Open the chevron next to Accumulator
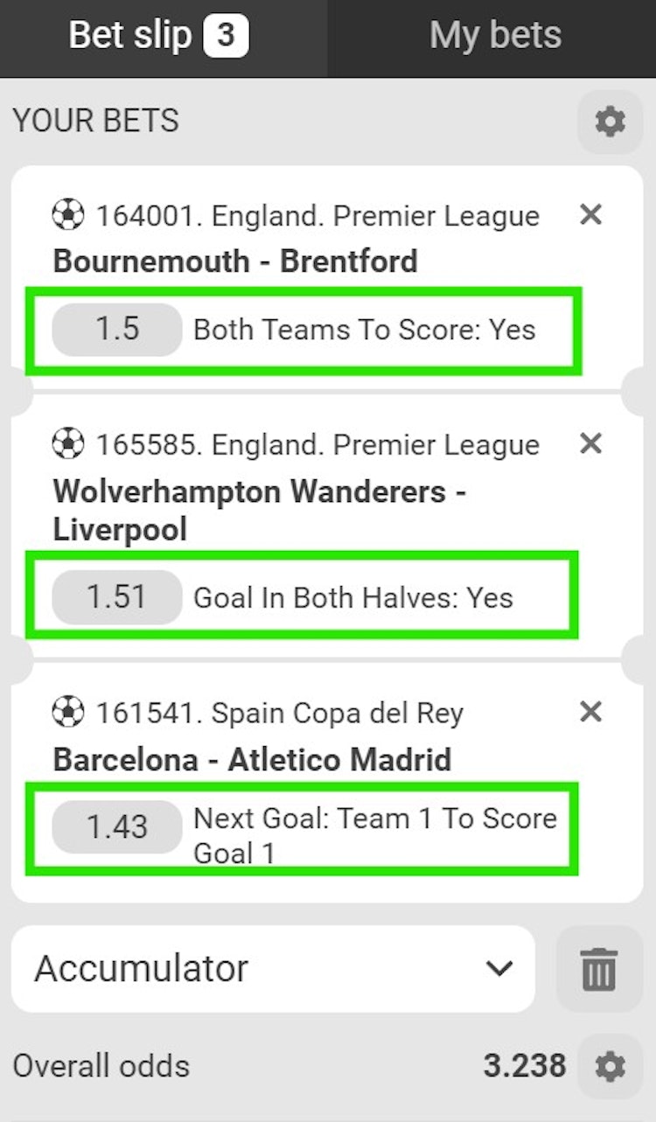Viewport: 656px width, 1122px height. [500, 969]
